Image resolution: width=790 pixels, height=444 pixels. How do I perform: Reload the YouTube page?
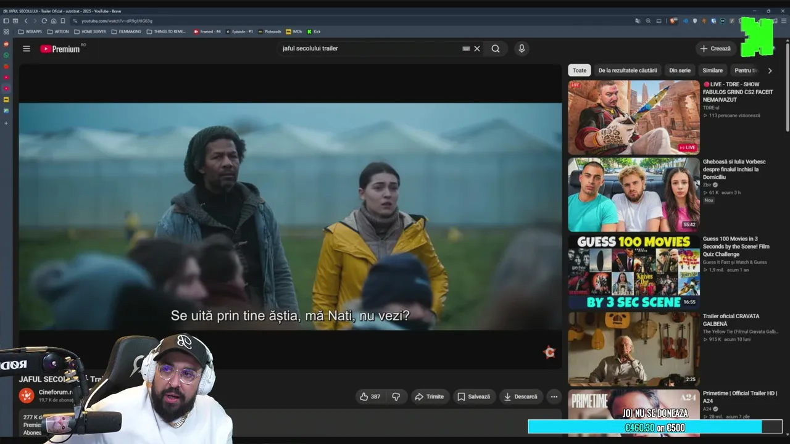coord(44,21)
